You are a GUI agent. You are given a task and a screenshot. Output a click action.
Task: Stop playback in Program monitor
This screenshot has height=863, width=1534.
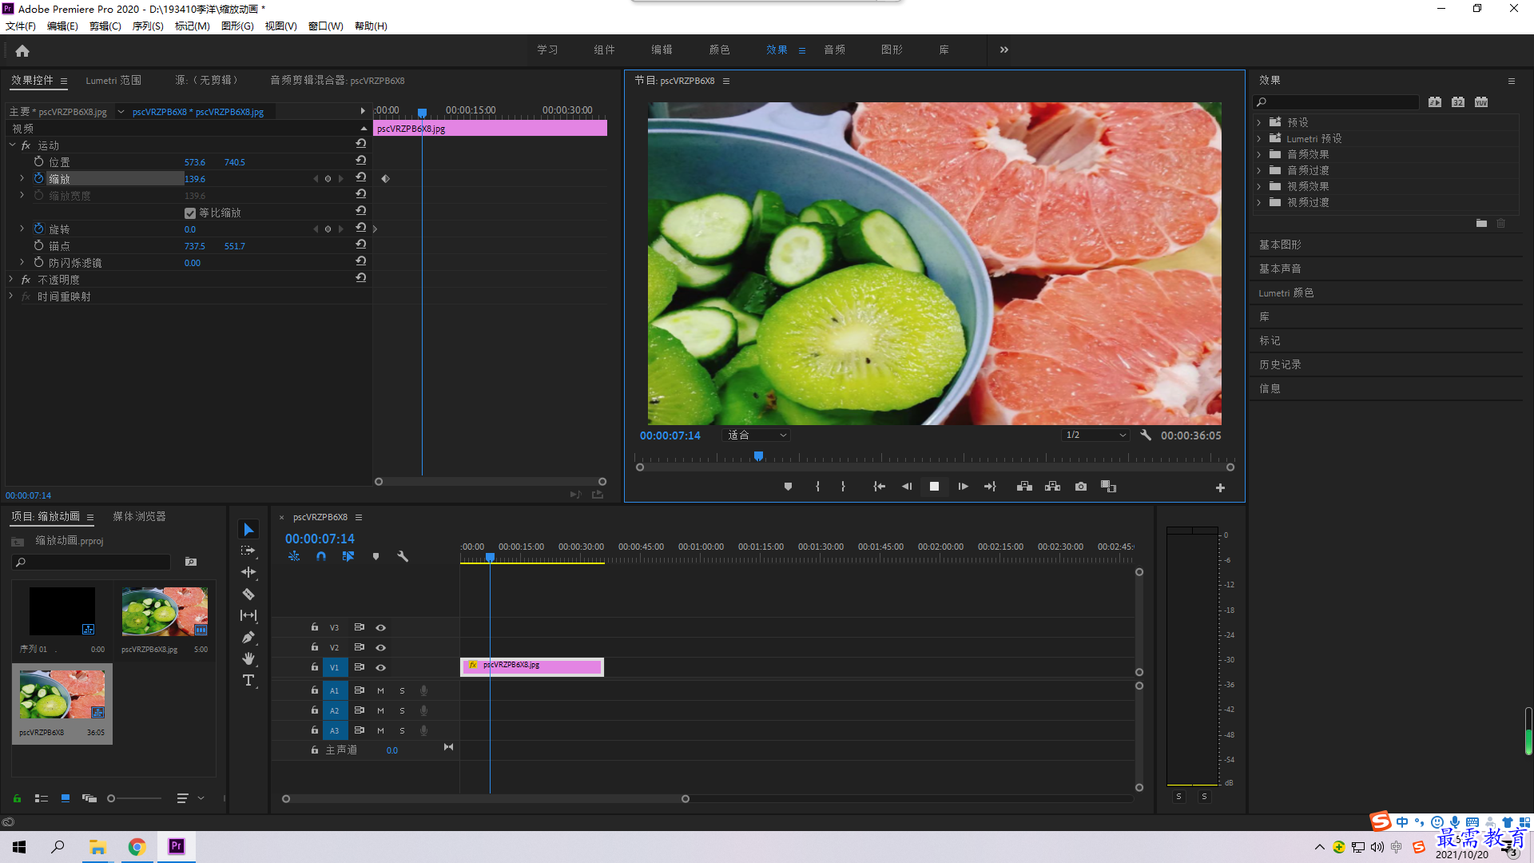point(934,487)
